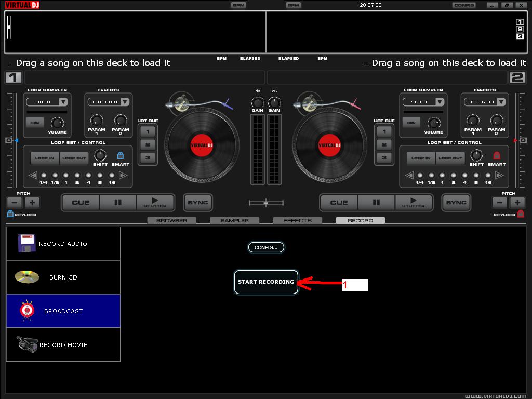Click Start Recording button
The image size is (532, 399).
click(x=266, y=282)
